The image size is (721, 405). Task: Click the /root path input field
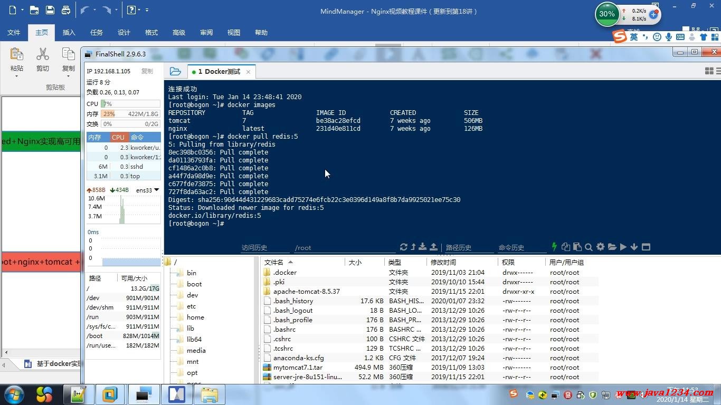pyautogui.click(x=344, y=247)
